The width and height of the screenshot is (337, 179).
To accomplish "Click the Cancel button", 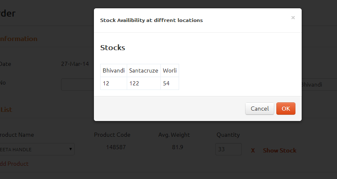I will (x=260, y=109).
